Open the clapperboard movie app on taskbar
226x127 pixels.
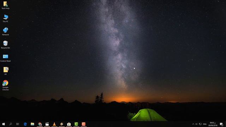pos(47,124)
